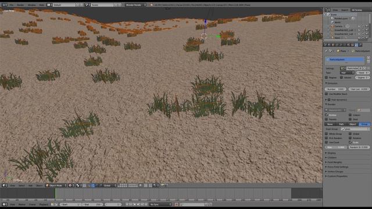
Task: Open the Global transform orientation dropdown
Action: (110, 186)
